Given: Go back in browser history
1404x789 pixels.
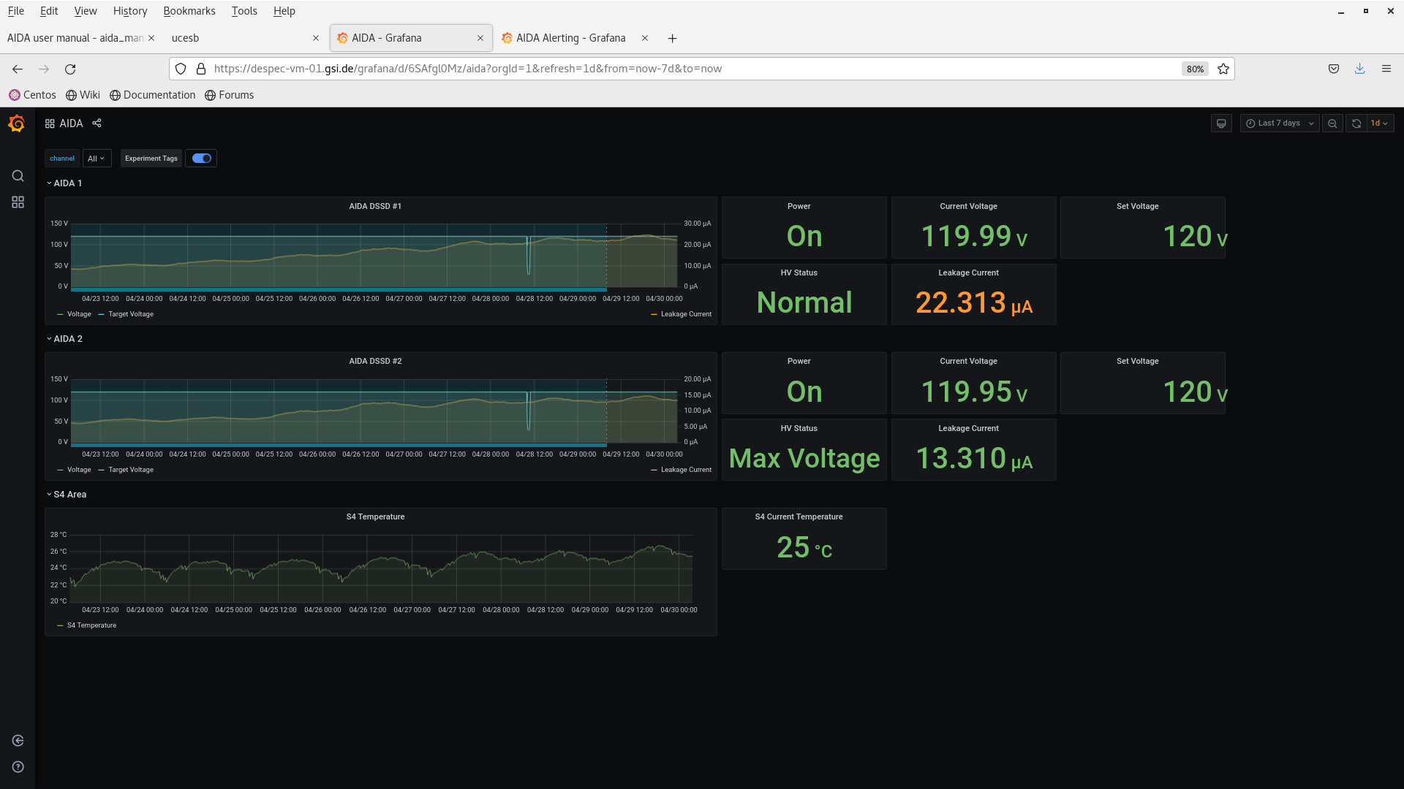Looking at the screenshot, I should [x=18, y=69].
